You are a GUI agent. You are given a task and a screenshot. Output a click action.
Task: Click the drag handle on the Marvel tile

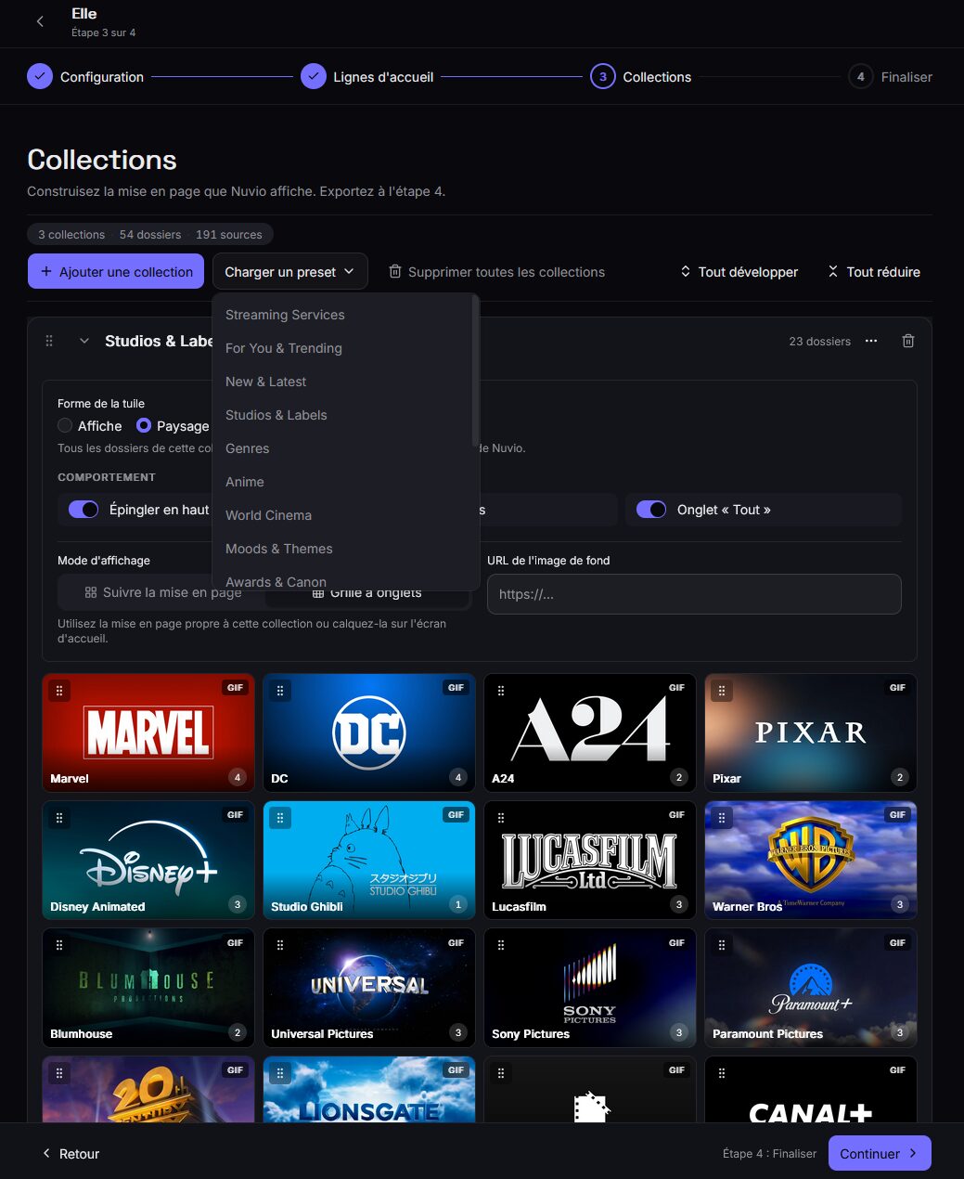pyautogui.click(x=59, y=691)
